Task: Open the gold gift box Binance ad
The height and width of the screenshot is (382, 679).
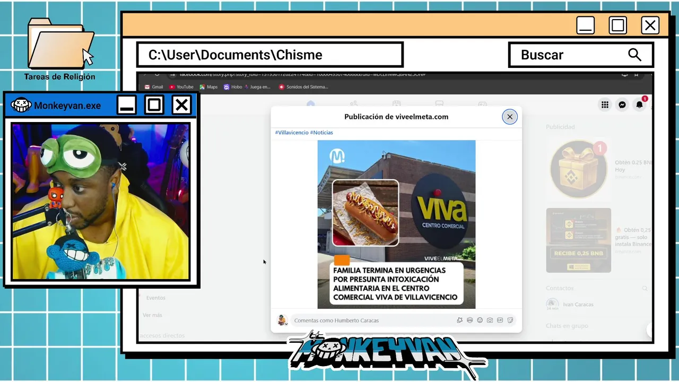Action: point(578,169)
